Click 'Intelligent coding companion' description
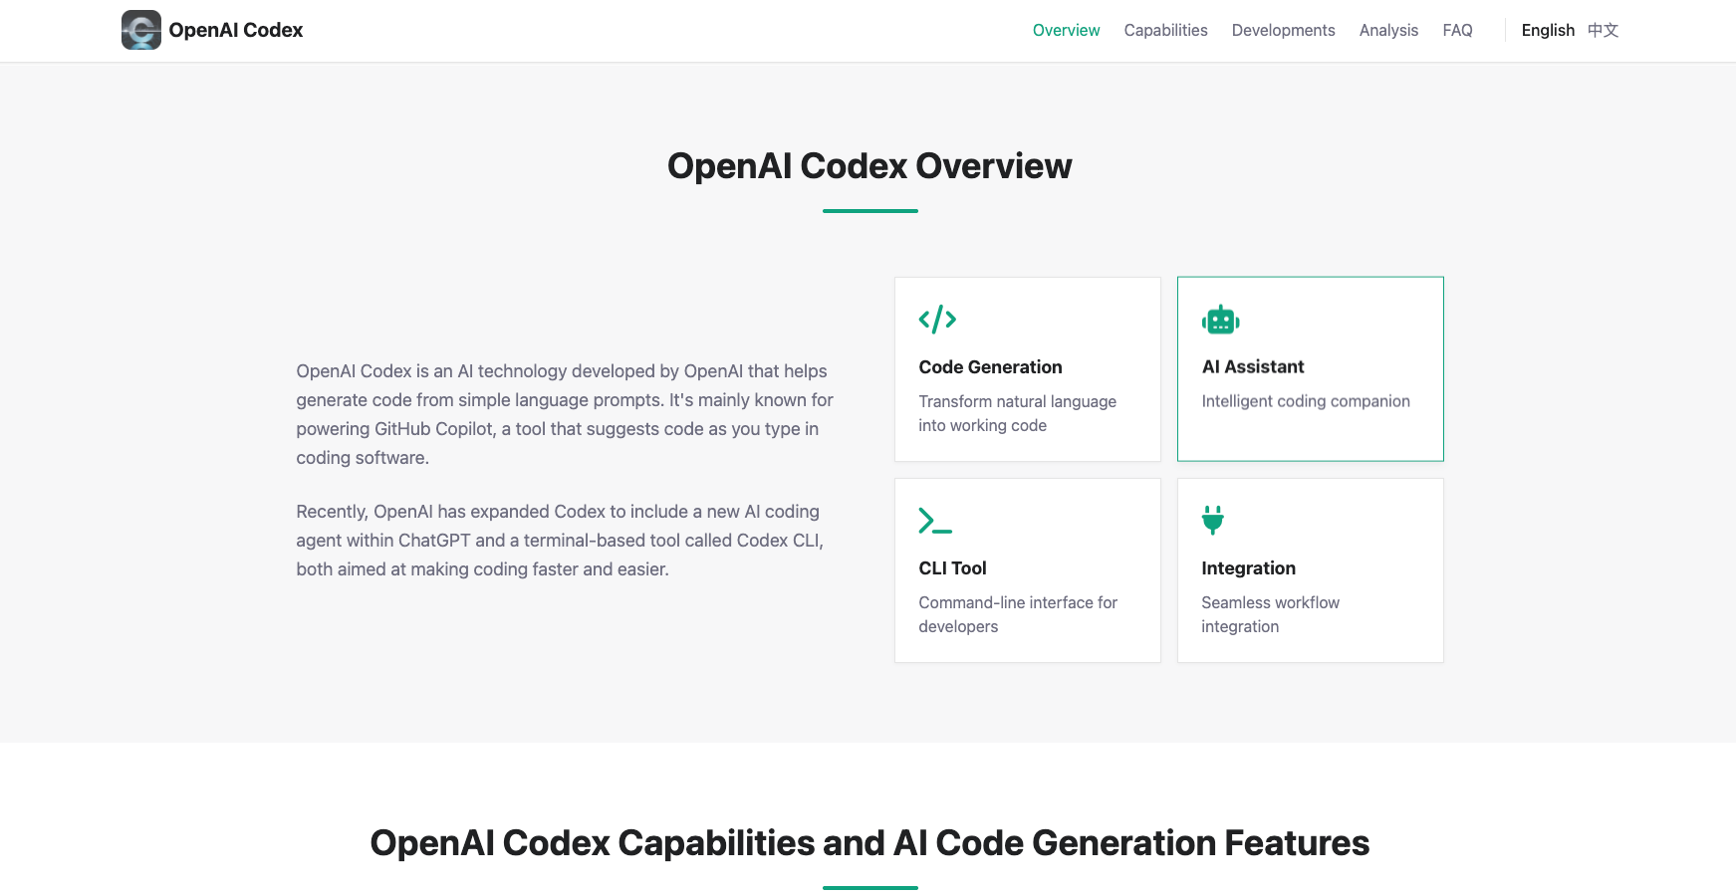 click(x=1306, y=401)
